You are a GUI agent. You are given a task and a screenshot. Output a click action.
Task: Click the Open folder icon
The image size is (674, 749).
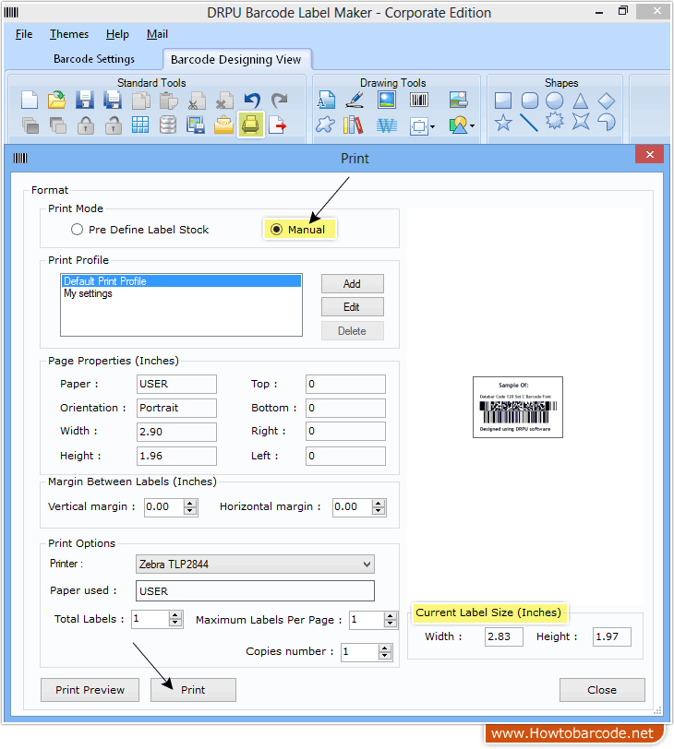(x=57, y=100)
